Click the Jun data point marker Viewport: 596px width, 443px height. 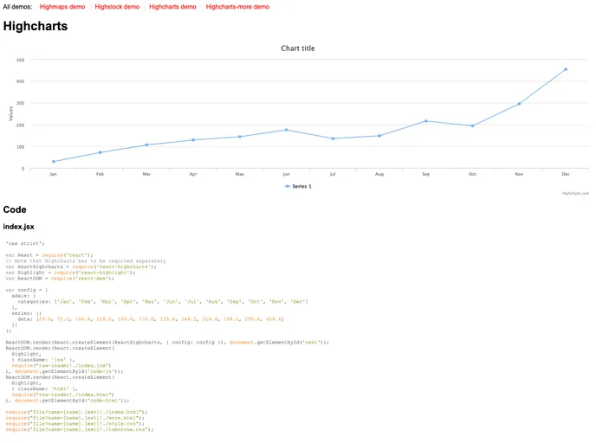[x=286, y=130]
